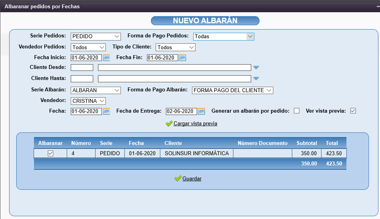The image size is (380, 219).
Task: Open Tipo de Cliente dropdown
Action: coord(175,47)
